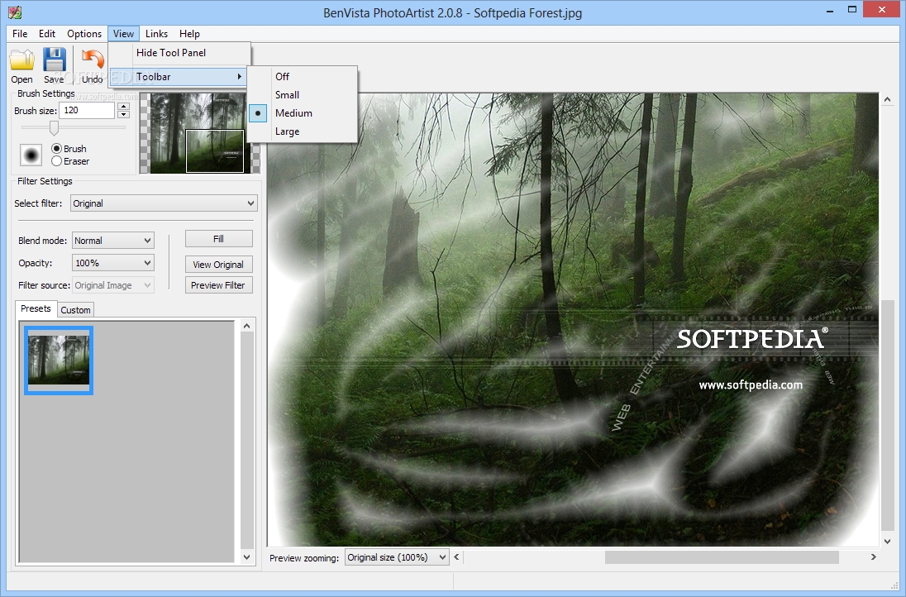The height and width of the screenshot is (597, 906).
Task: Click the Save floppy disk icon
Action: [x=55, y=60]
